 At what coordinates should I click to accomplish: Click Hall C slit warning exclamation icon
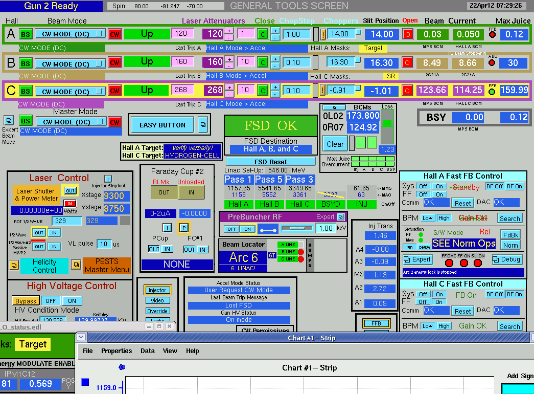[x=323, y=91]
